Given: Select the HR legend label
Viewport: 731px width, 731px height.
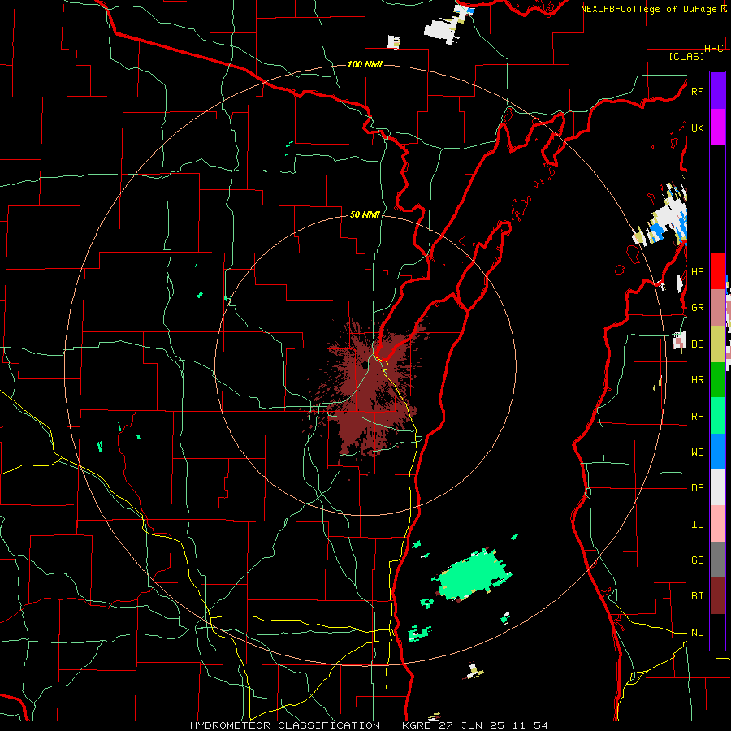Looking at the screenshot, I should (697, 380).
